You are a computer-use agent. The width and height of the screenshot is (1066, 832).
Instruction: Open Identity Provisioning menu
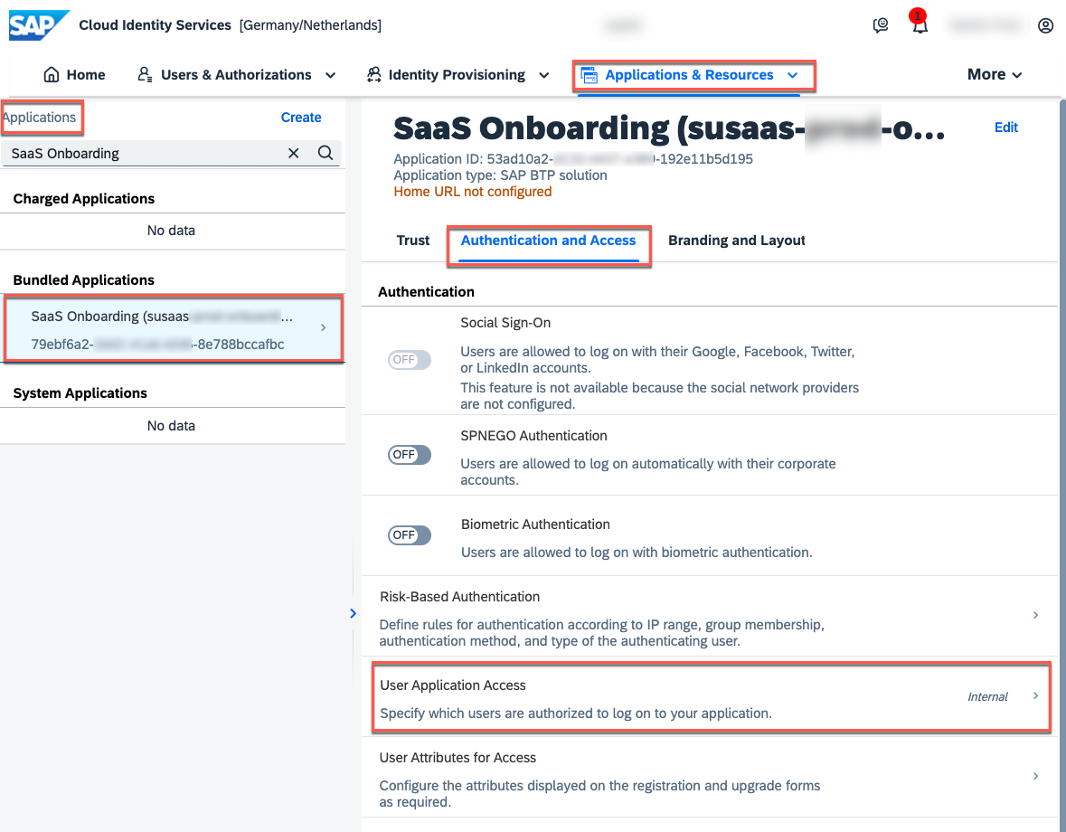(457, 75)
